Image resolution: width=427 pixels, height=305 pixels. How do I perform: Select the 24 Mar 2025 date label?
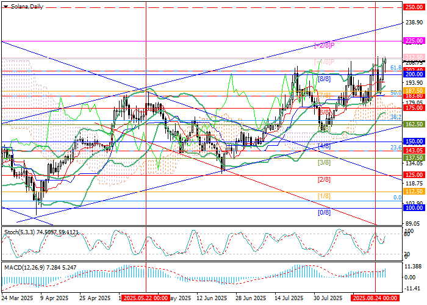point(17,298)
